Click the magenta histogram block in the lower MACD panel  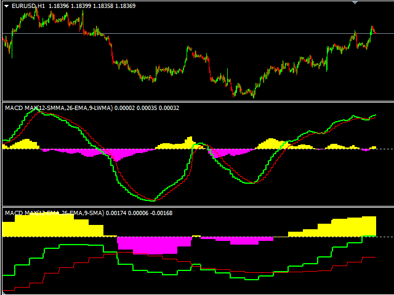click(x=155, y=245)
